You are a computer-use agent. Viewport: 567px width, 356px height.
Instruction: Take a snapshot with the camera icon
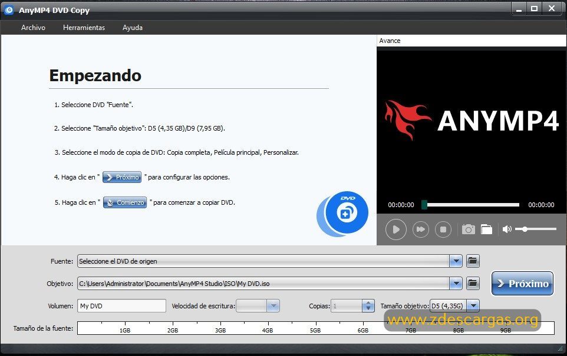coord(469,229)
